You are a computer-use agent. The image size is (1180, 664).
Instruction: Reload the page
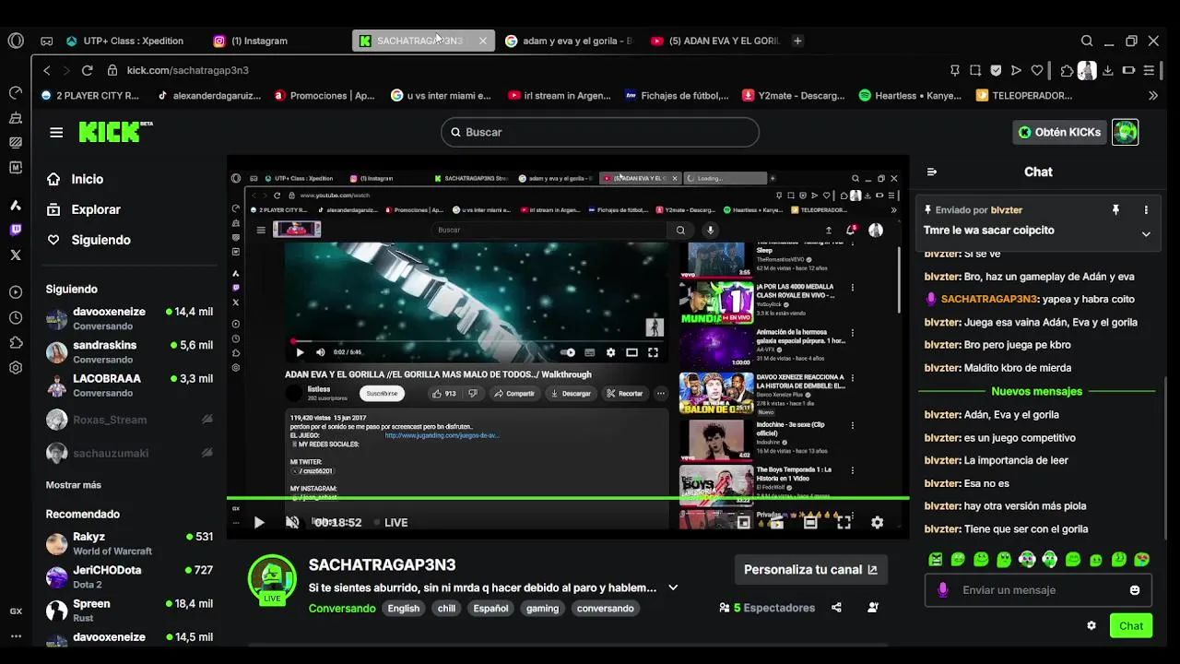pos(87,70)
